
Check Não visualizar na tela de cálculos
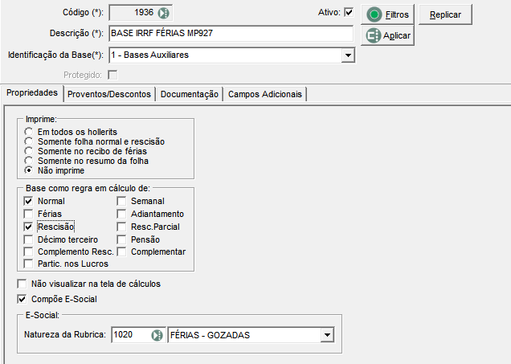point(22,284)
